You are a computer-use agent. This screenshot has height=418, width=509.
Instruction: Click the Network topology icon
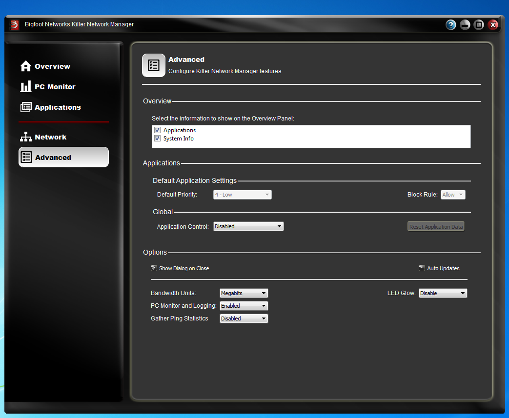[x=26, y=137]
